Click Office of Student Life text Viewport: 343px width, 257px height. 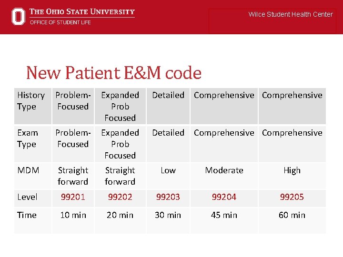(x=60, y=22)
